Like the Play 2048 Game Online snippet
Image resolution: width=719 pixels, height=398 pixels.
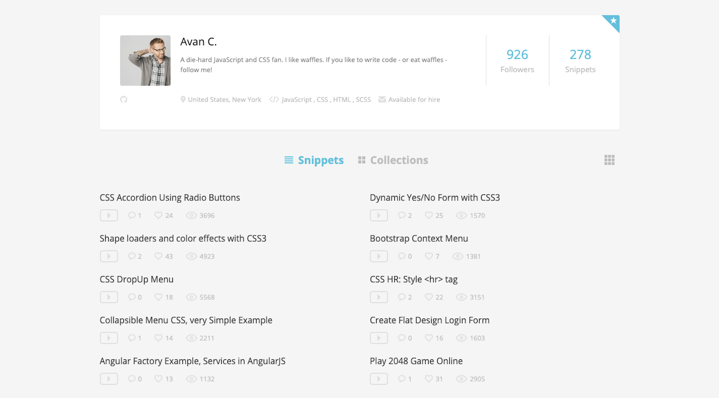(x=428, y=379)
